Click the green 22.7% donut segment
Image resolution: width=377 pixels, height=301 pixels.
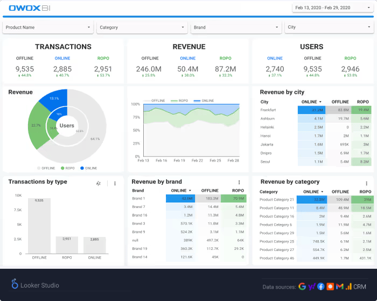pos(37,125)
